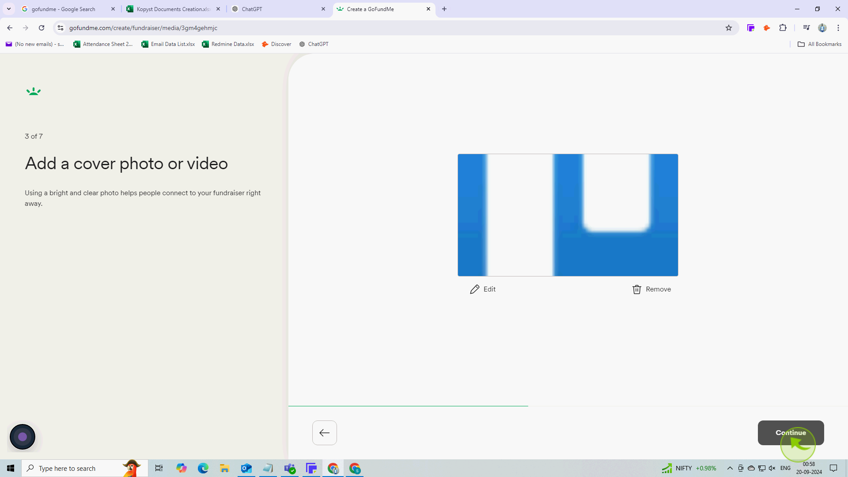
Task: Open the Email Data List.xlsx bookmark
Action: click(168, 44)
